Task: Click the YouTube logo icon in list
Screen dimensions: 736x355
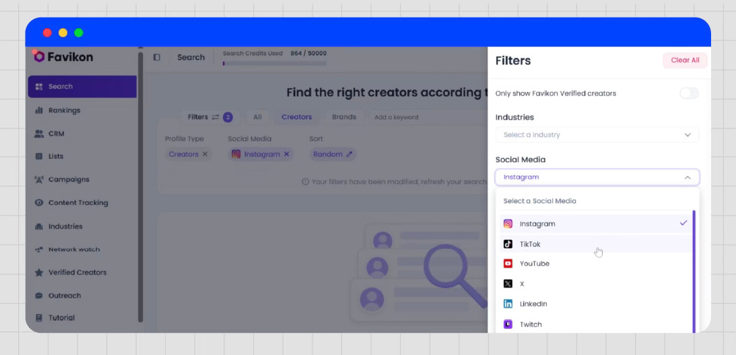Action: click(x=508, y=264)
